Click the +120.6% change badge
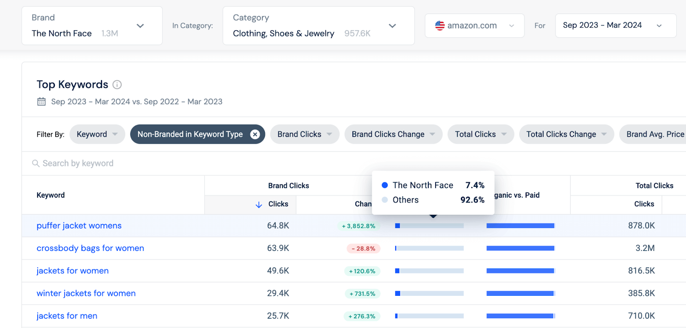This screenshot has width=686, height=328. [362, 271]
